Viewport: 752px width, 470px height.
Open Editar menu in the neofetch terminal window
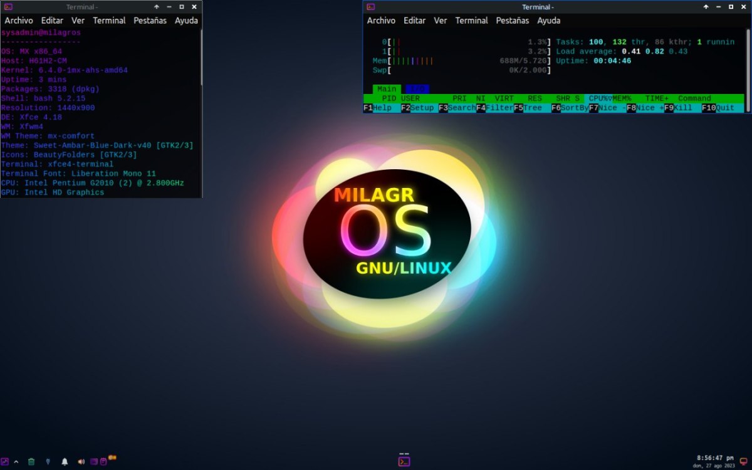52,21
